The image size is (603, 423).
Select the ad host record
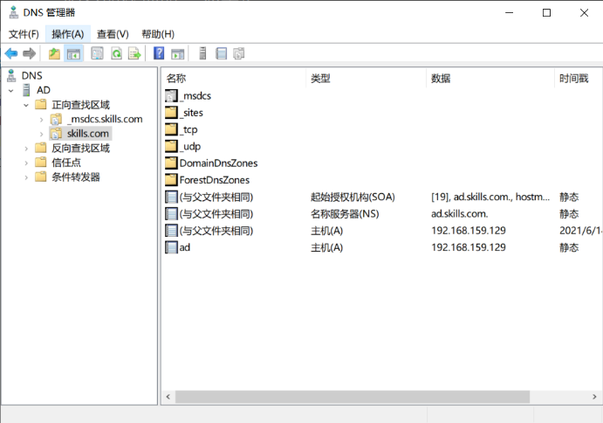point(382,247)
